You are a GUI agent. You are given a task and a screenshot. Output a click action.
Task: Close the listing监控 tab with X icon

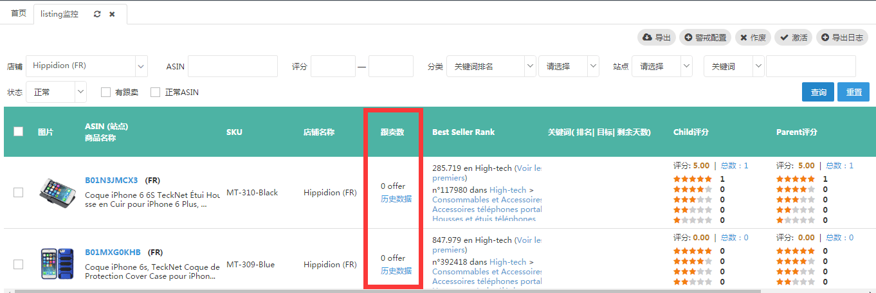click(x=112, y=14)
